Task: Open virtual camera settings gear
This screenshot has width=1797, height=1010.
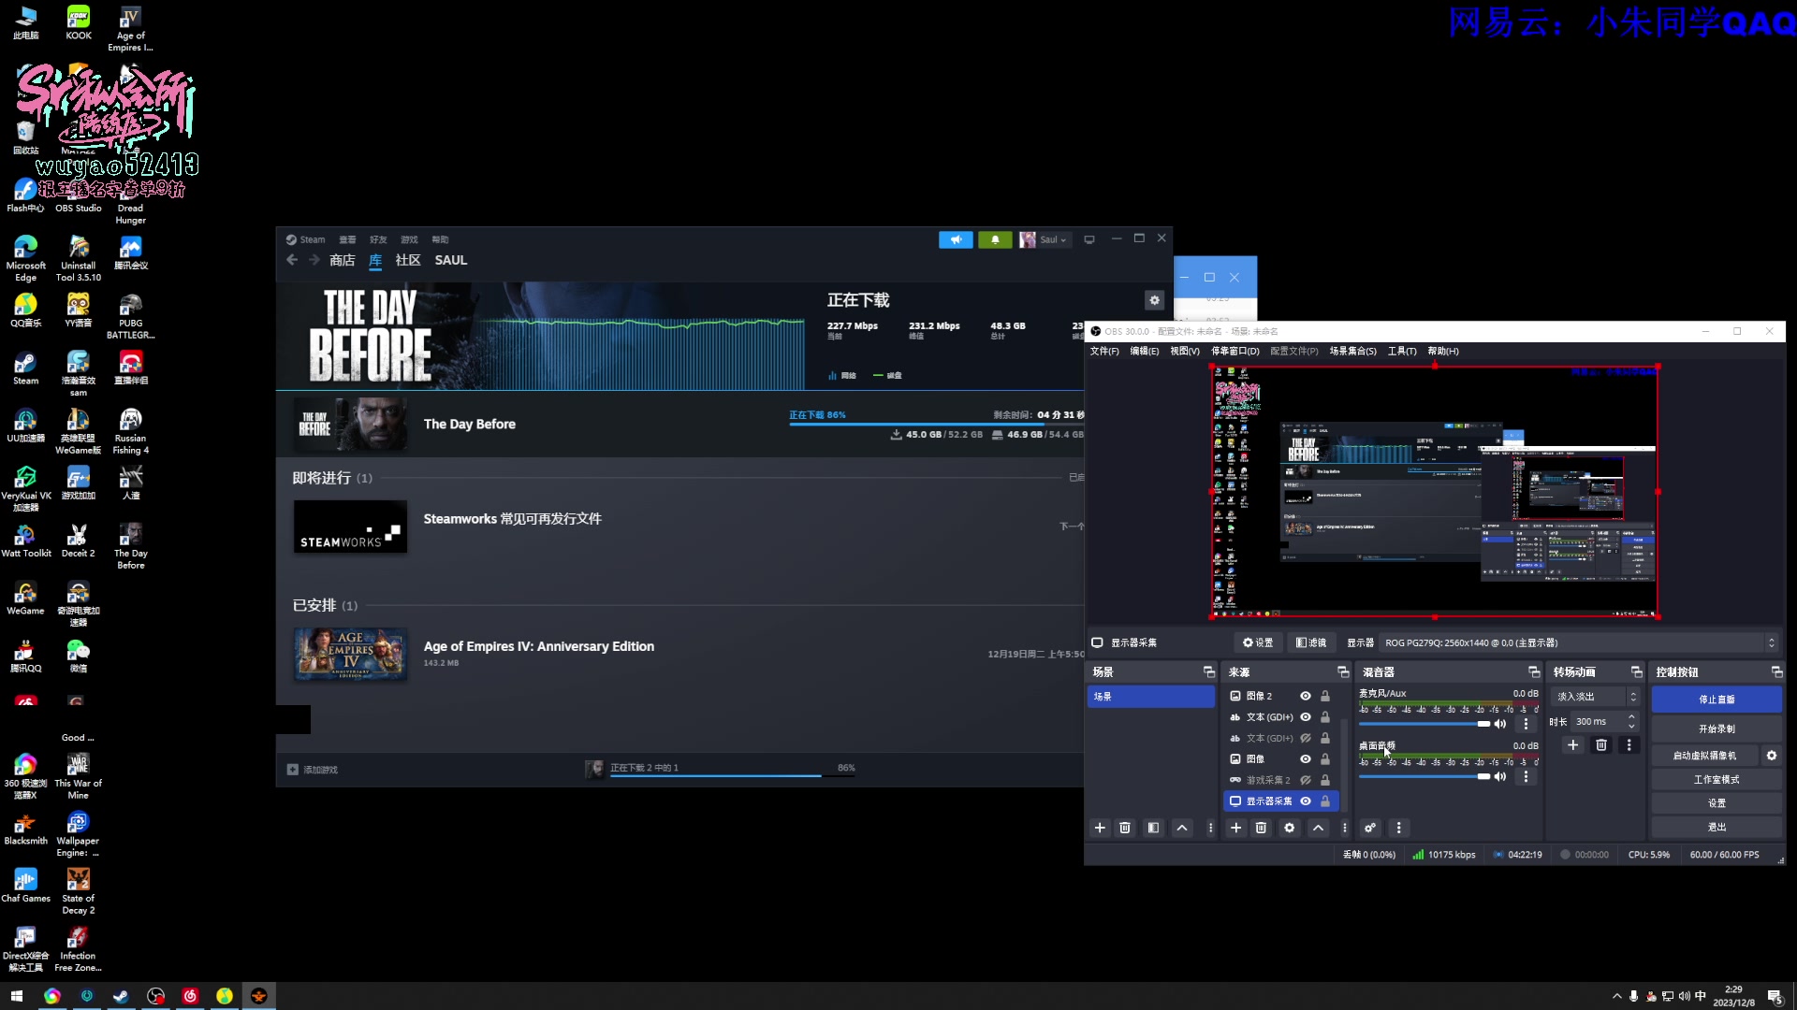Action: pyautogui.click(x=1771, y=756)
